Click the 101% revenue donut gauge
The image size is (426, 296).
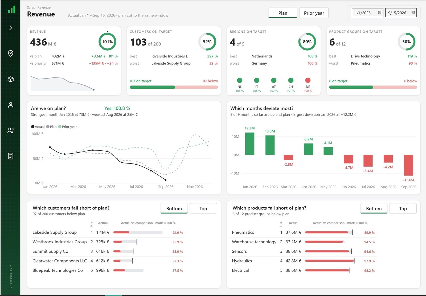coord(107,42)
